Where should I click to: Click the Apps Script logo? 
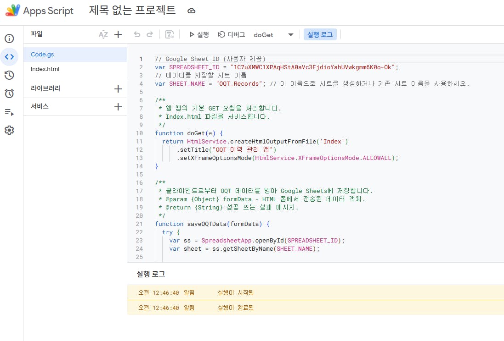(x=13, y=11)
